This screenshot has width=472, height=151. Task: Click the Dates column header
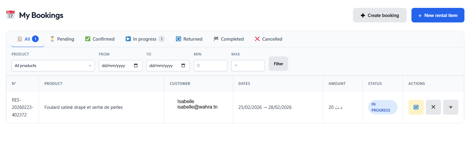coord(244,83)
